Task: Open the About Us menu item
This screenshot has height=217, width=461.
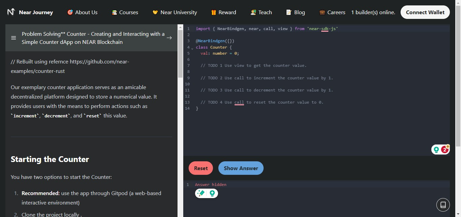Action: pos(82,12)
